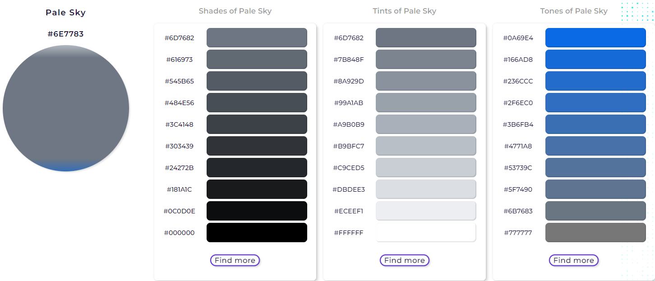655x281 pixels.
Task: Click the large Pale Sky color circle
Action: tap(66, 108)
